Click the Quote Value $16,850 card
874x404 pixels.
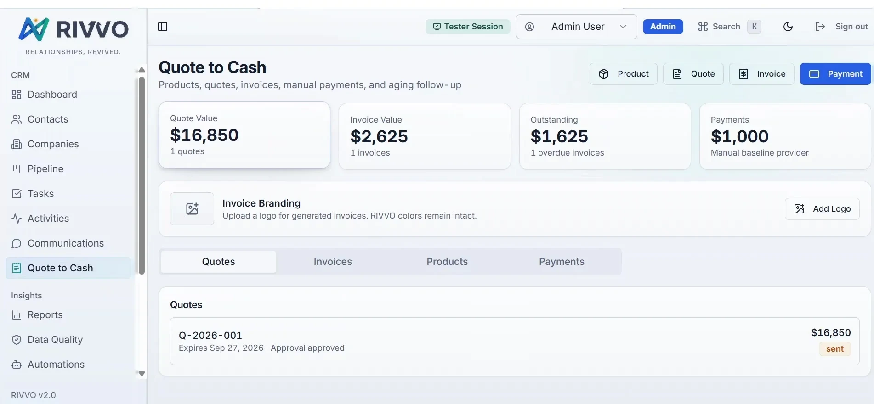click(x=244, y=135)
